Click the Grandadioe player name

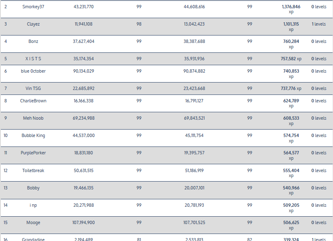point(33,239)
